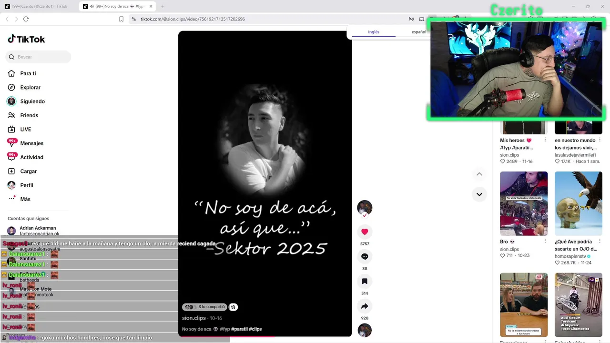Click the sound icon on the browser tab

tap(91, 6)
